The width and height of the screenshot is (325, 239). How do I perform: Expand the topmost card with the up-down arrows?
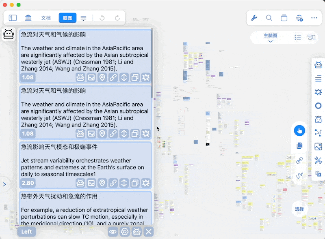coord(124,77)
